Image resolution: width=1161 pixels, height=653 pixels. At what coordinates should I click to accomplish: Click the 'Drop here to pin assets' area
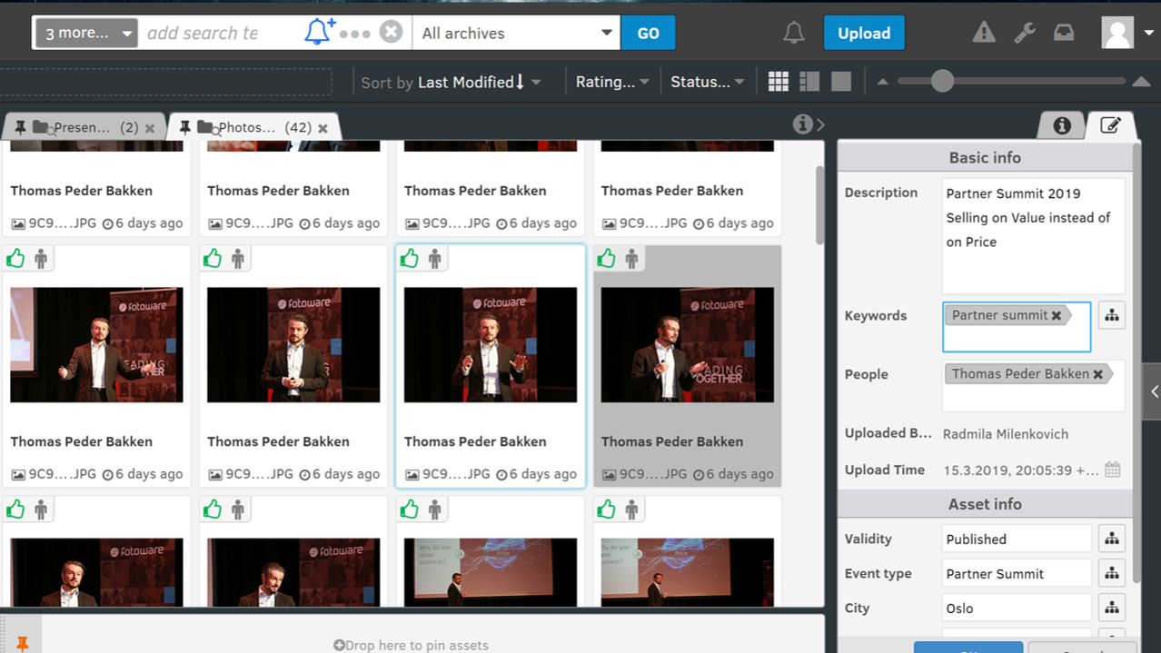411,645
